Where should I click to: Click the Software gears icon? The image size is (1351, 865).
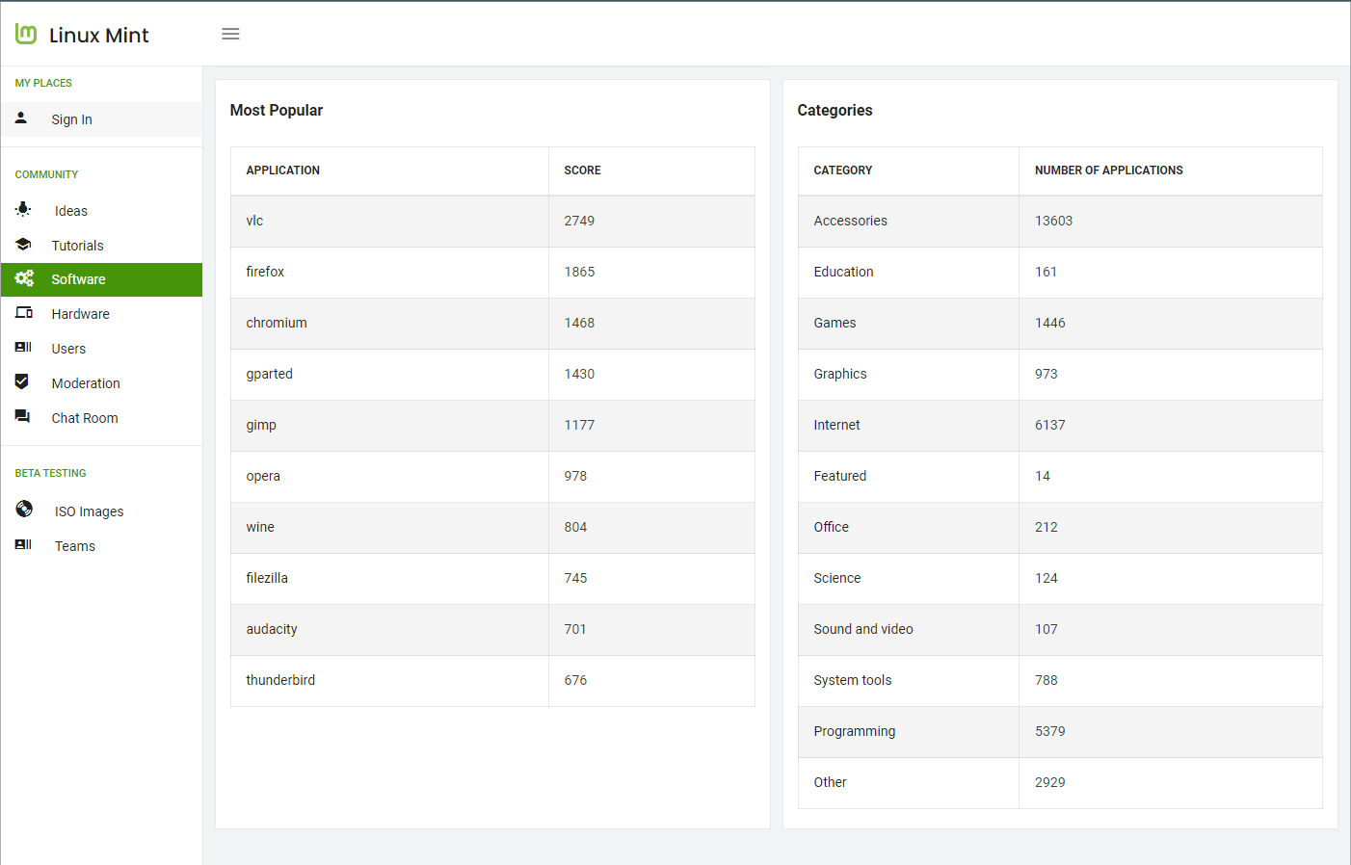pyautogui.click(x=23, y=278)
